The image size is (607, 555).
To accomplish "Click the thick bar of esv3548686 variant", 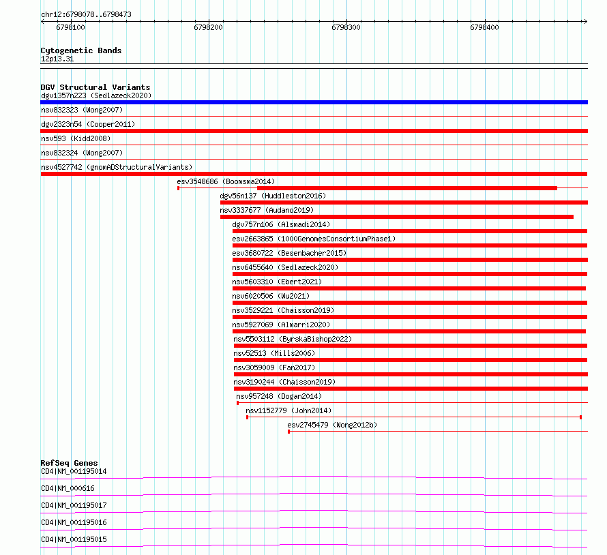I will (x=407, y=188).
